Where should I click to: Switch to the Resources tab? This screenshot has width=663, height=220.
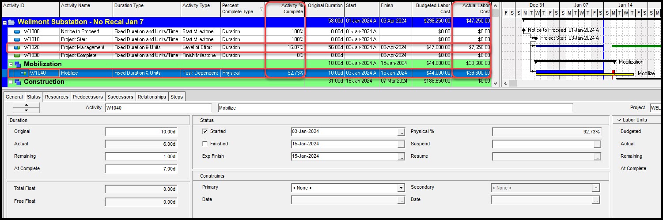click(57, 97)
